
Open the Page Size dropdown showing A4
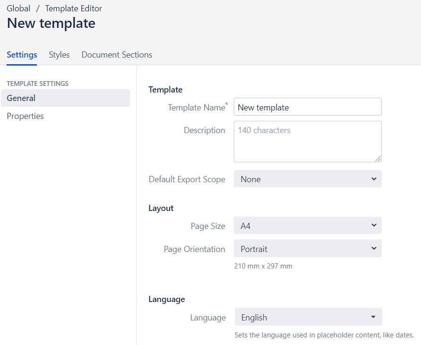pos(308,225)
